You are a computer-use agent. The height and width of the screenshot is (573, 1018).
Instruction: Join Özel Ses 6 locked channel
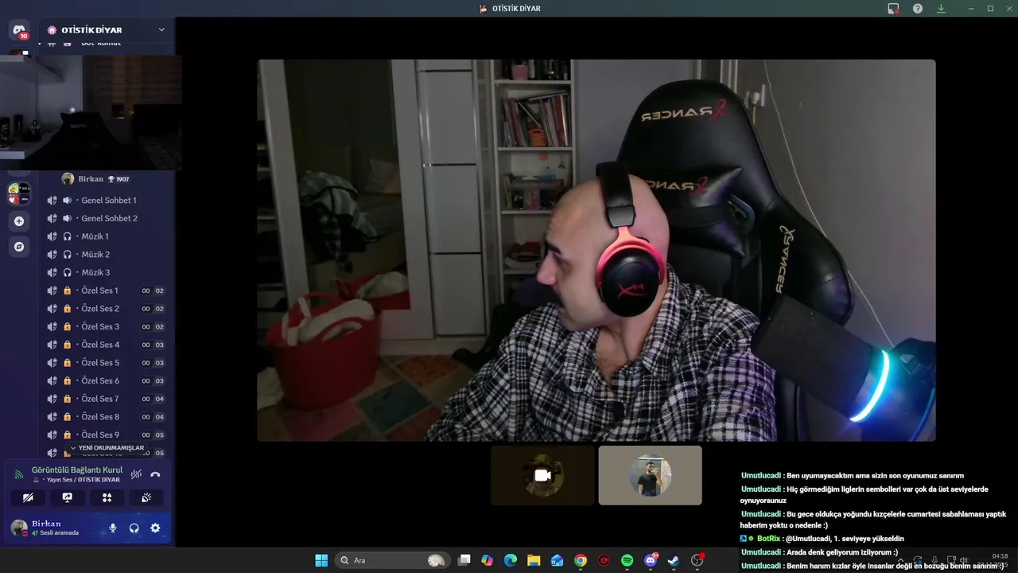pyautogui.click(x=106, y=380)
